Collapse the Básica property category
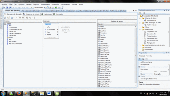This screenshot has height=96, width=170. click(139, 67)
